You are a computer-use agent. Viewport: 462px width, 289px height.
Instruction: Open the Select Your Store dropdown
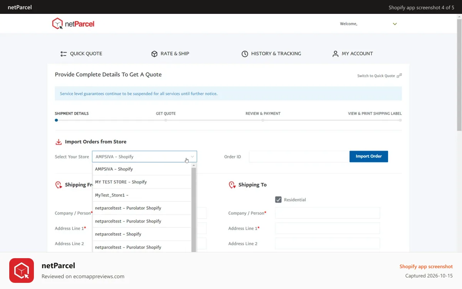144,156
